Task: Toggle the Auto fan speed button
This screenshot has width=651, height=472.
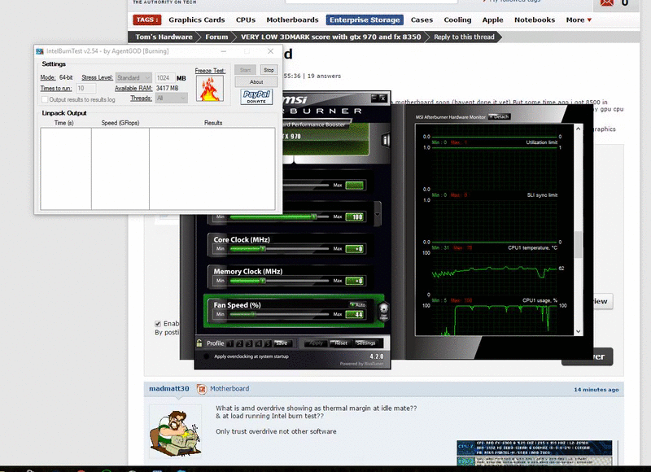Action: pyautogui.click(x=357, y=304)
